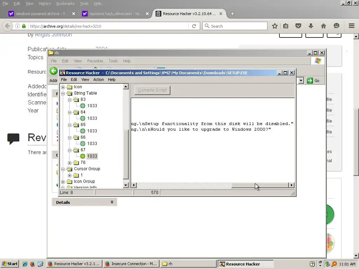Open Favorites menu in rh window
This screenshot has width=359, height=269.
click(x=95, y=61)
